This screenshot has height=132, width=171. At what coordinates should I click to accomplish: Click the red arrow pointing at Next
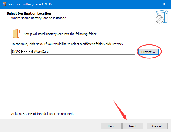tap(120, 110)
